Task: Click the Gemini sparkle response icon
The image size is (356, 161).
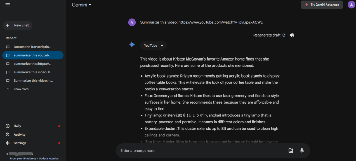Action: [x=132, y=45]
